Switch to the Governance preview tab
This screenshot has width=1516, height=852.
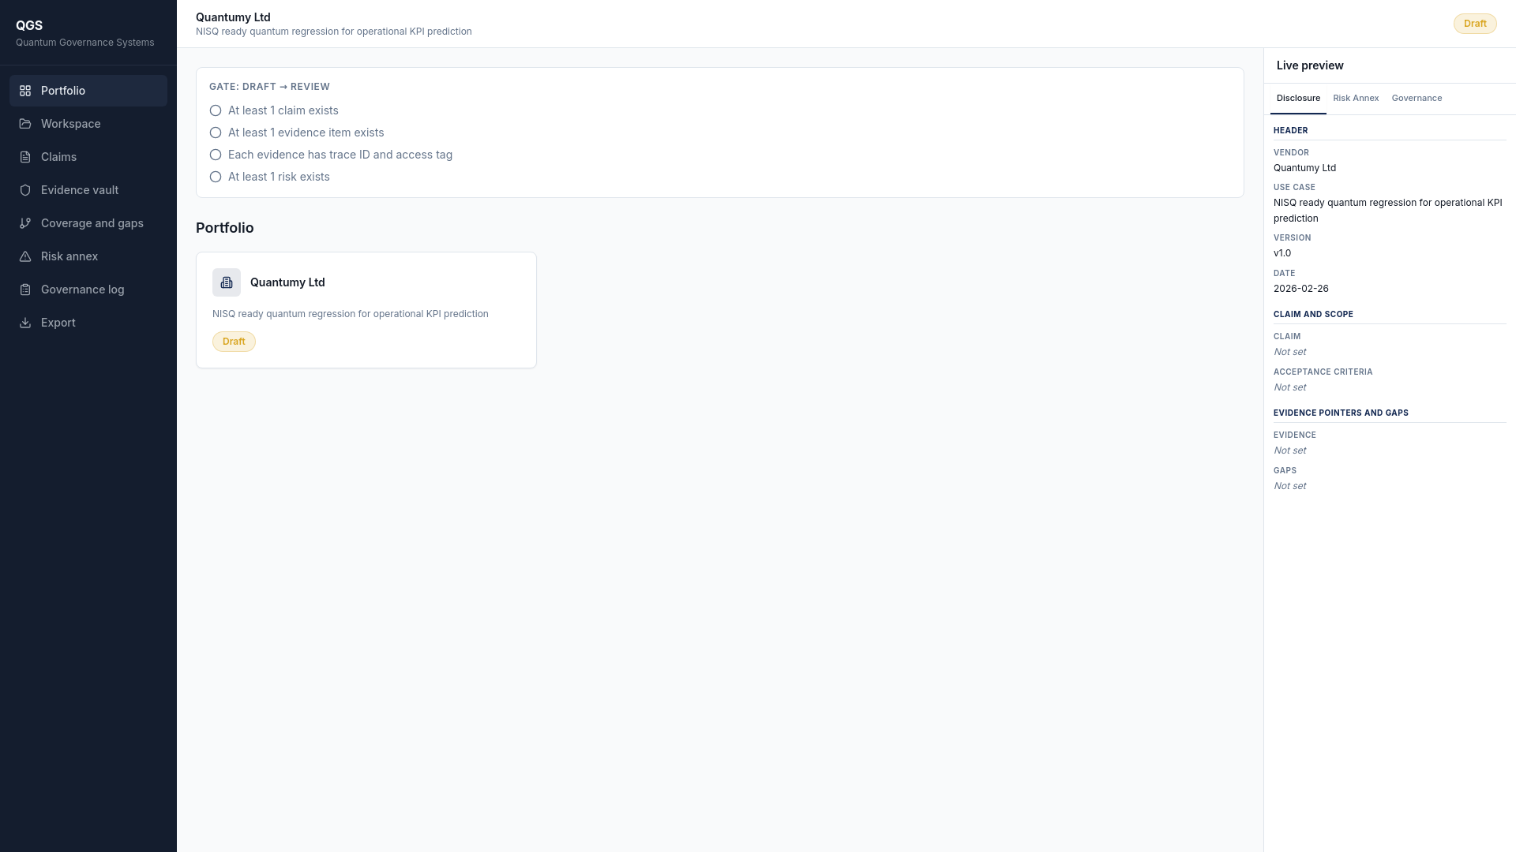(1417, 98)
